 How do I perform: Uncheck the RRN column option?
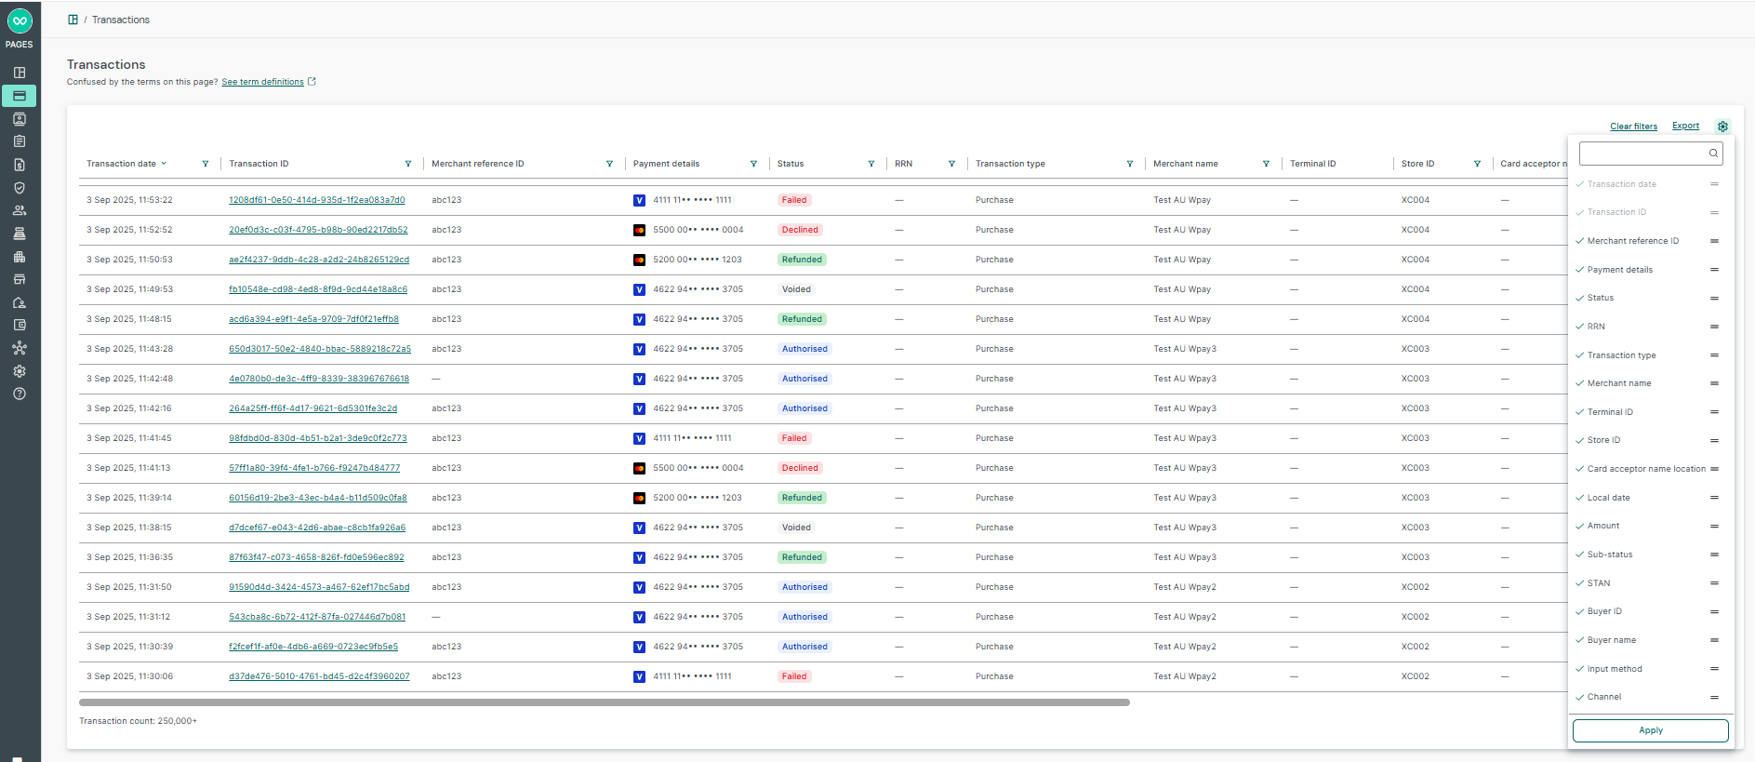tap(1580, 327)
